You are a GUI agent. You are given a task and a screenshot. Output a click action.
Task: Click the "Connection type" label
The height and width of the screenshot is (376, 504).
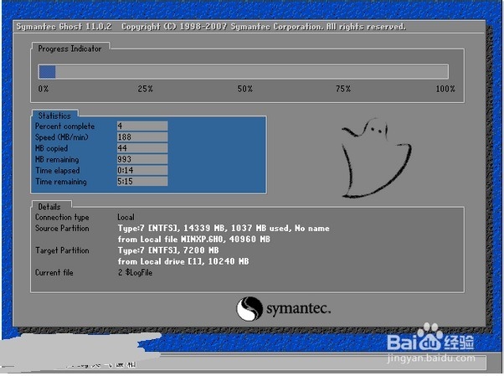(62, 218)
